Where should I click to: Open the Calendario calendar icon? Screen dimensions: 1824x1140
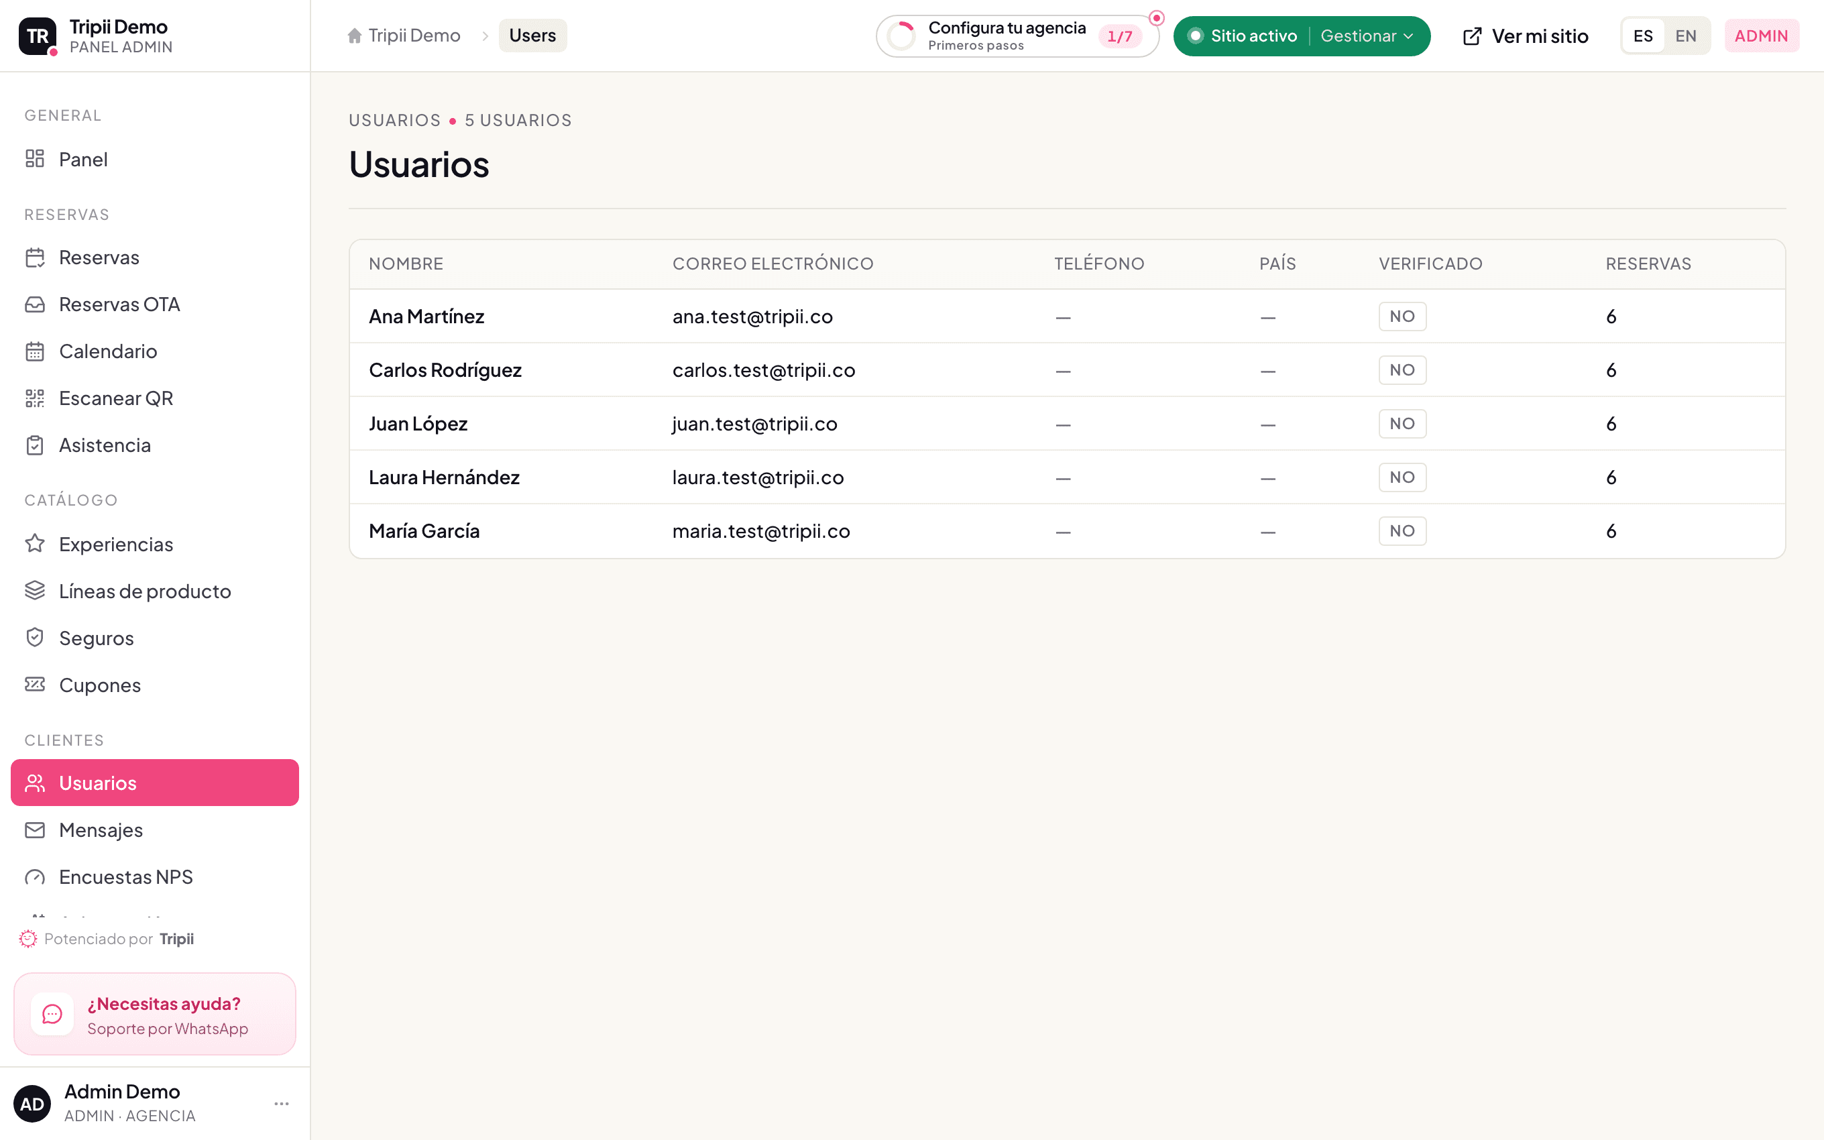point(35,351)
